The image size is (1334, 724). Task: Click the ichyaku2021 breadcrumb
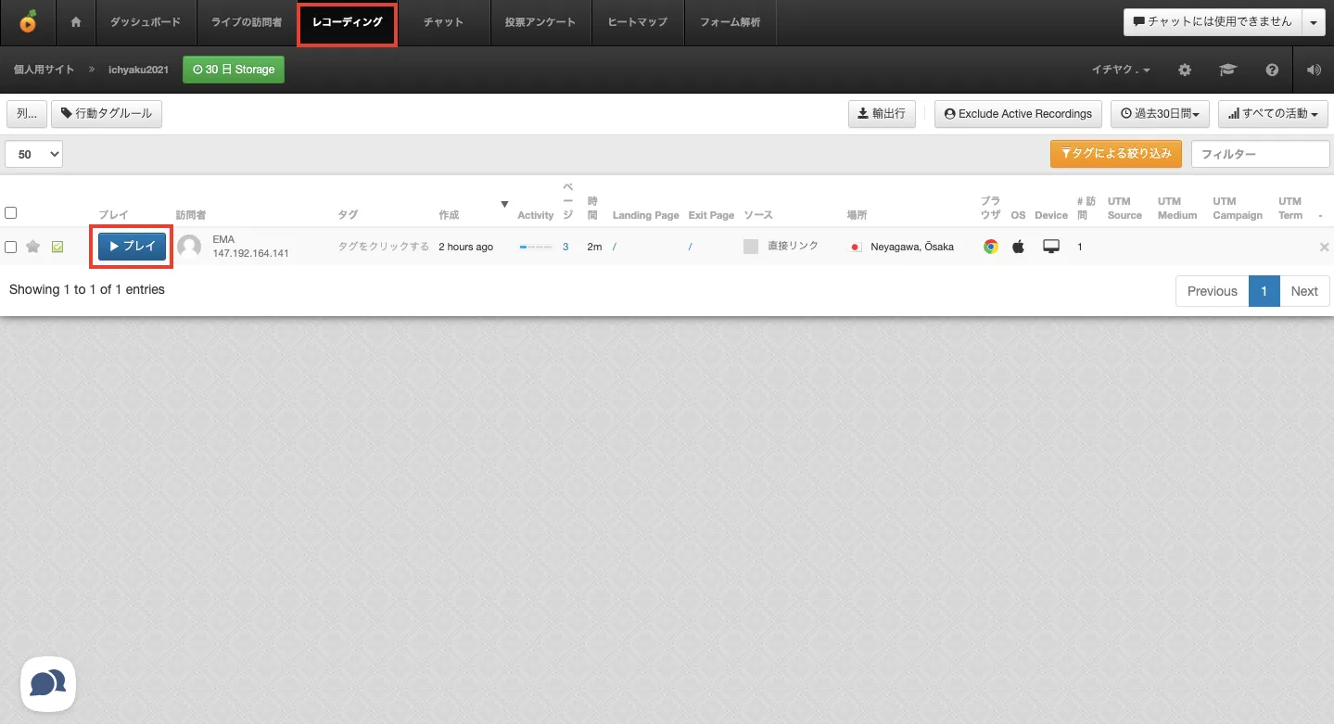[x=139, y=70]
